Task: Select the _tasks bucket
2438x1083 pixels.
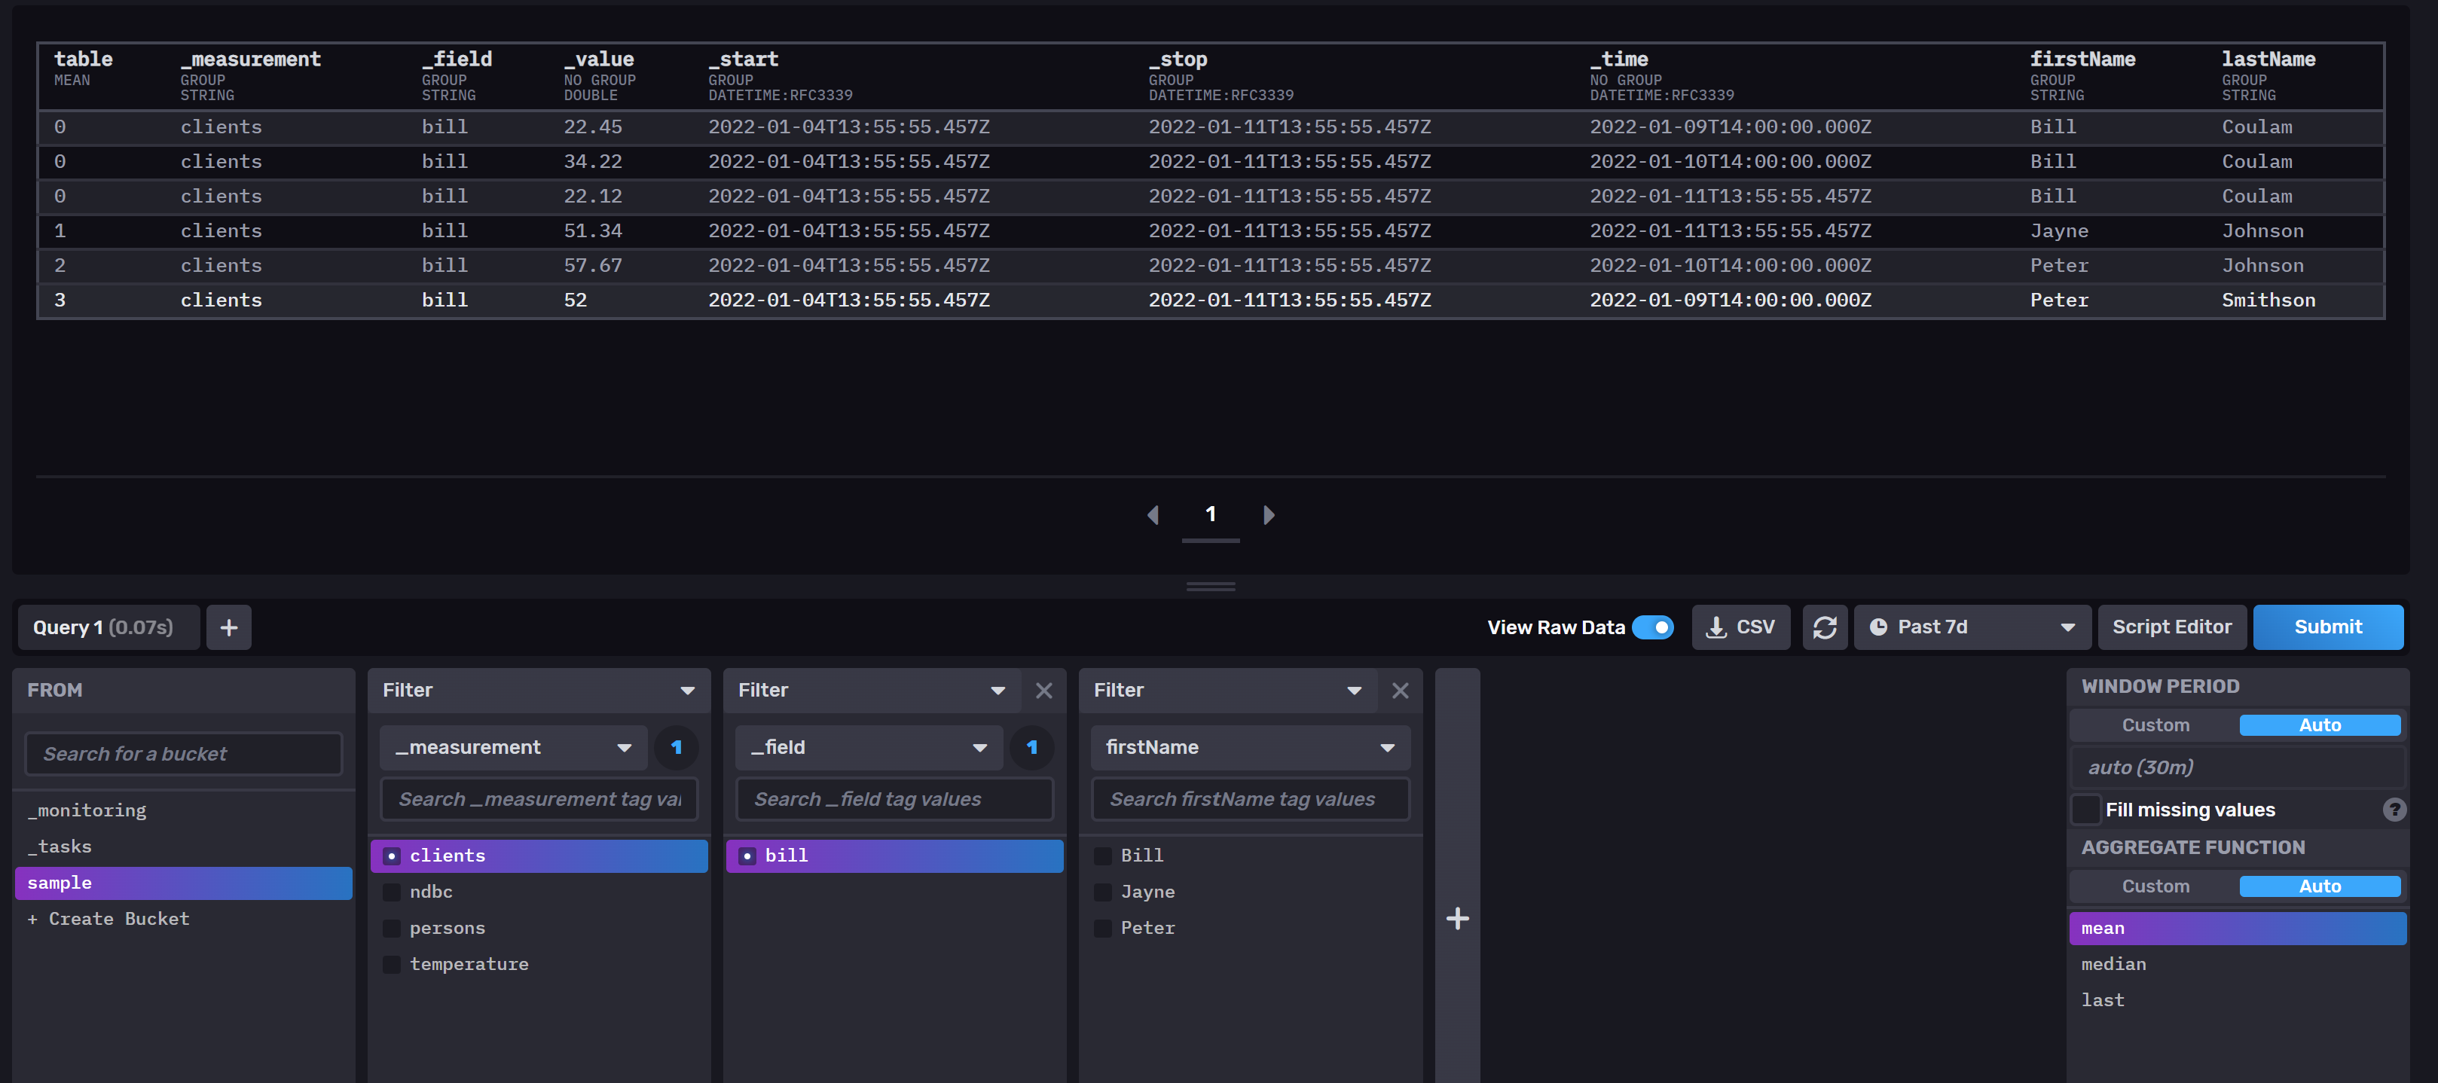Action: click(184, 847)
